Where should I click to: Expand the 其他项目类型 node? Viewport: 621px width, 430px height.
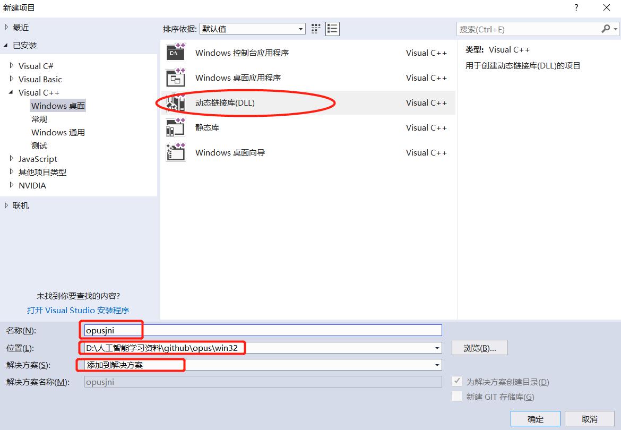tap(12, 172)
